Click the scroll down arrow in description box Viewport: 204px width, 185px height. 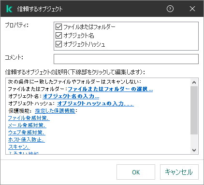194,150
